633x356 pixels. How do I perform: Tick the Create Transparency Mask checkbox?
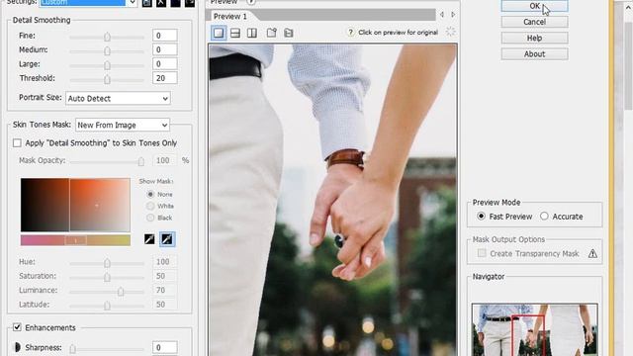click(482, 253)
